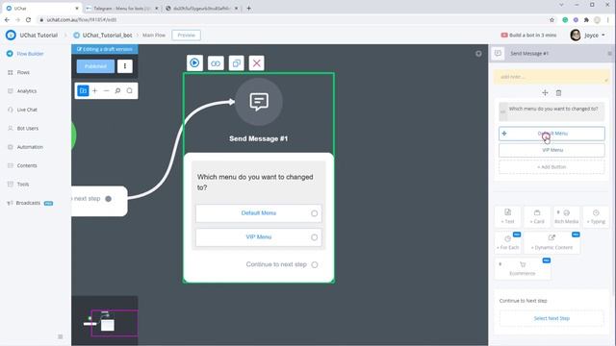Zoom in with the canvas plus icon
Screen dimensions: 616x346
click(x=94, y=90)
